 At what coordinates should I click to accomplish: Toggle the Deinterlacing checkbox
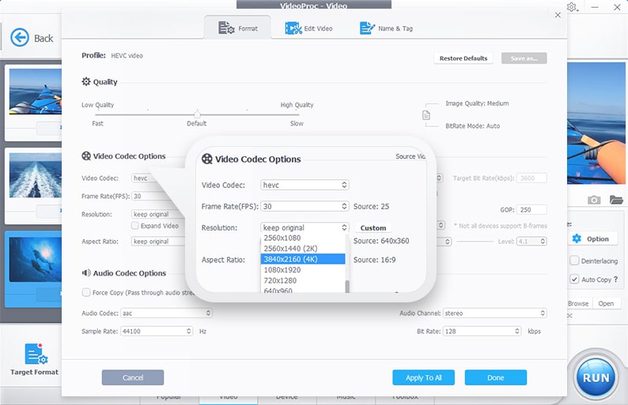click(574, 261)
